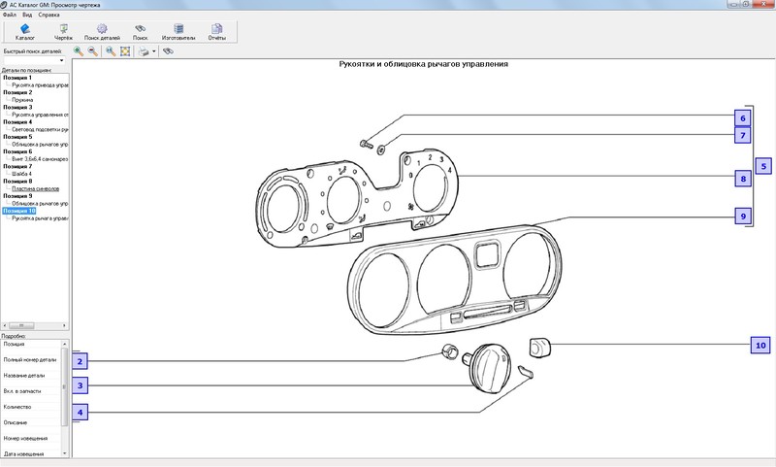
Task: Select Позиция 5 in parts tree
Action: [17, 137]
